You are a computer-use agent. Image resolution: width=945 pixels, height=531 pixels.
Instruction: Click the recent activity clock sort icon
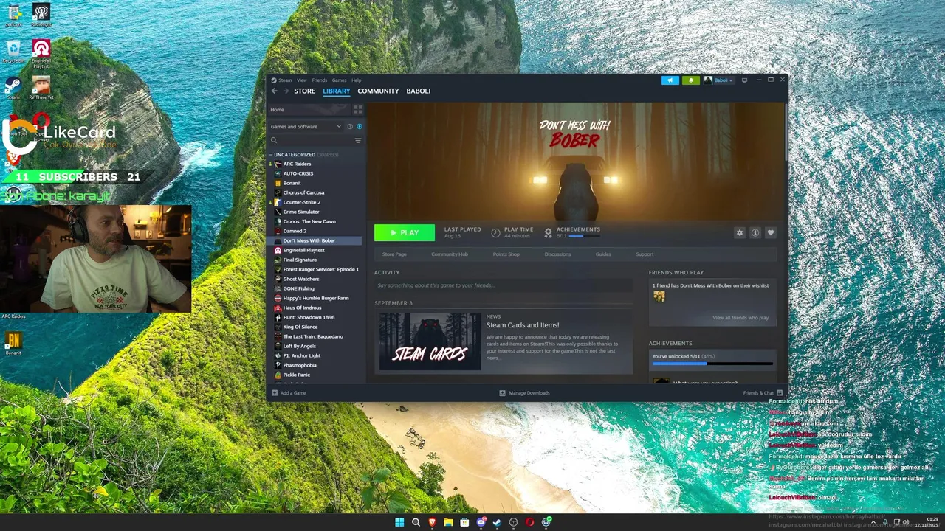coord(350,126)
